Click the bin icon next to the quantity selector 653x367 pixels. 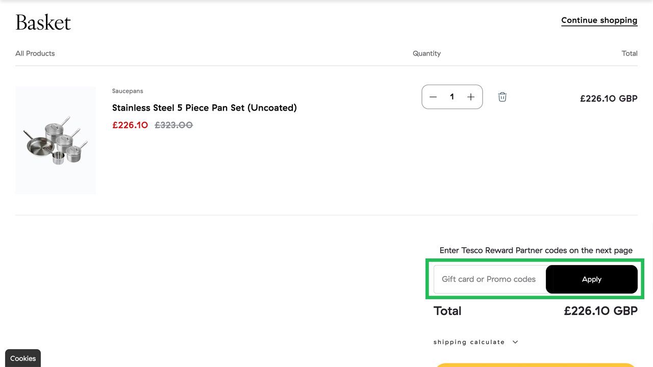(x=502, y=96)
